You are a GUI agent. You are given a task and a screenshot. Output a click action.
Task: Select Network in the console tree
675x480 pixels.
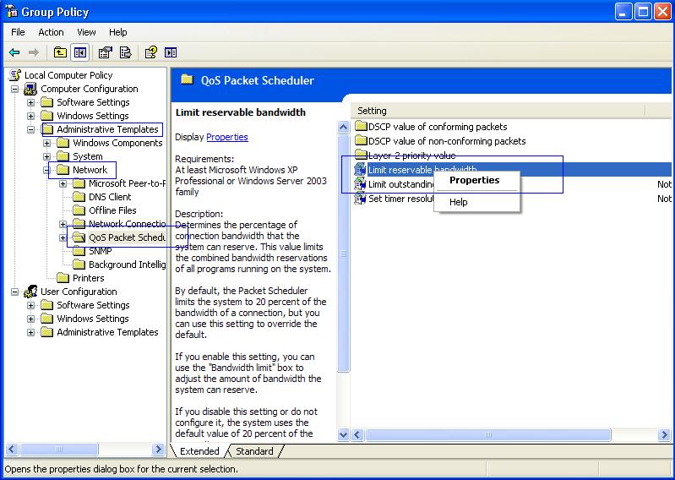tap(90, 170)
